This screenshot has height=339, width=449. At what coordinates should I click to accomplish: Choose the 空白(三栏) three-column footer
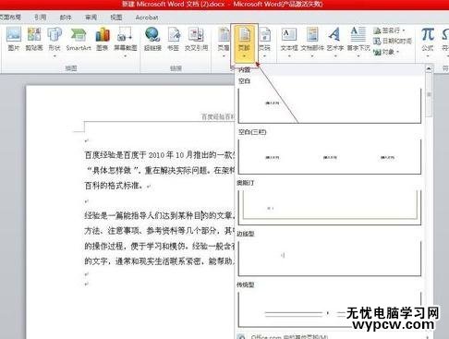pyautogui.click(x=330, y=157)
